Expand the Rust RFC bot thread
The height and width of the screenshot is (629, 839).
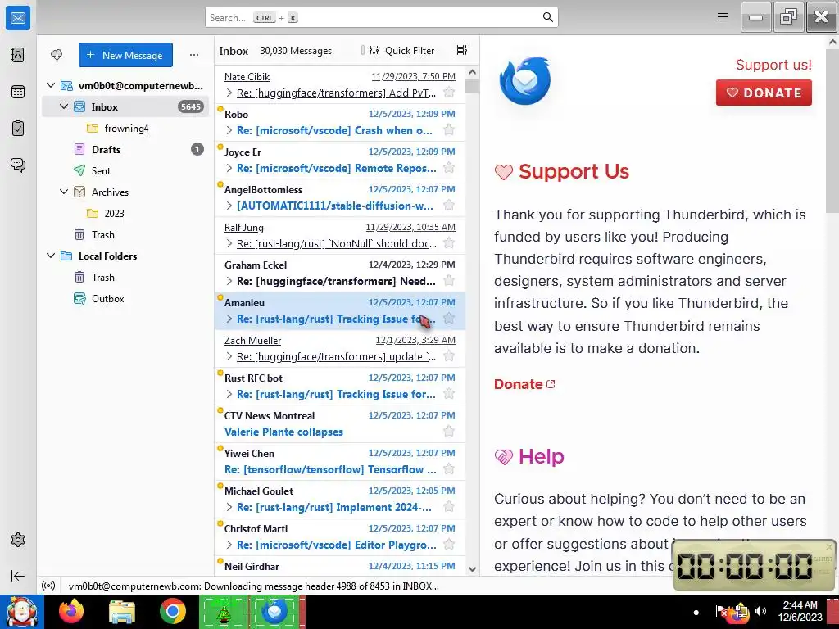229,394
